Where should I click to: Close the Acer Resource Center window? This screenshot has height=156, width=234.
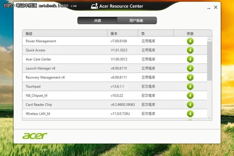(x=216, y=7)
